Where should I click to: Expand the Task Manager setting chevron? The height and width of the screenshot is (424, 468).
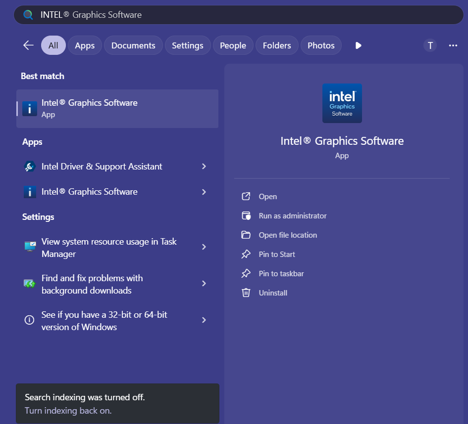click(204, 247)
